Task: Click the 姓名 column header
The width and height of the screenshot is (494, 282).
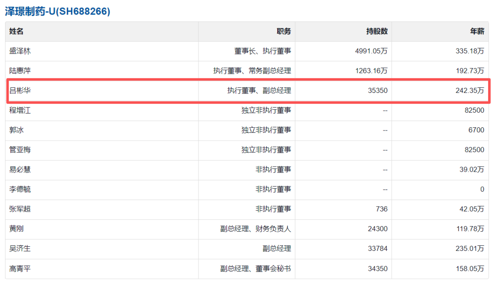Action: pyautogui.click(x=16, y=31)
